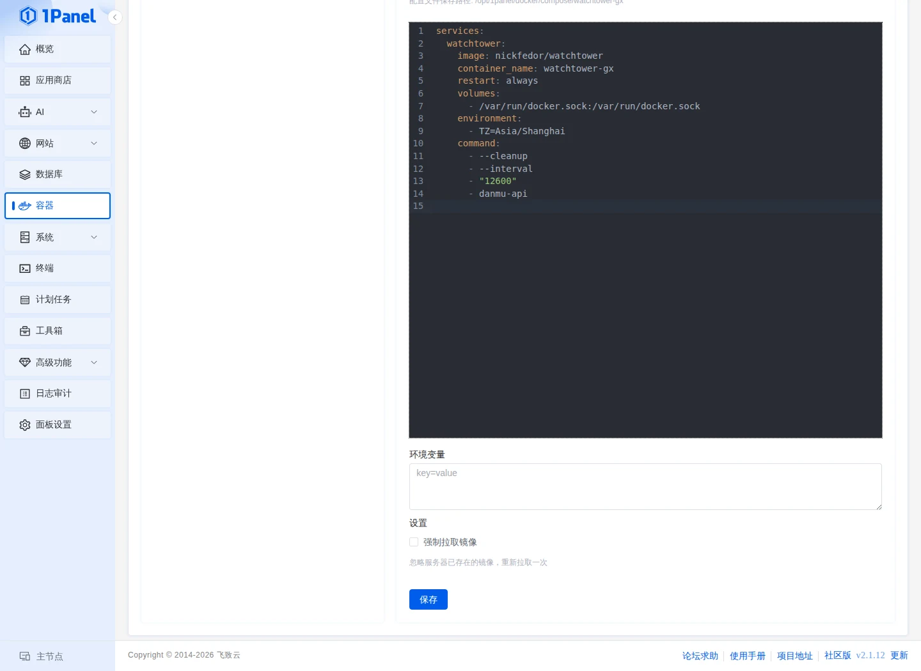Click the calendar icon beside 计划任务
The image size is (921, 671).
[x=25, y=300]
